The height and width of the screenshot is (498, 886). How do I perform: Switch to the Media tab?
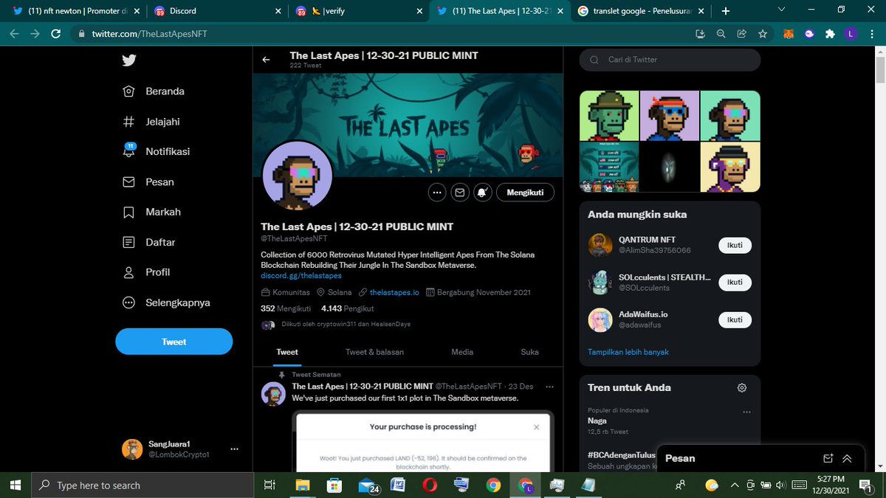click(x=462, y=352)
